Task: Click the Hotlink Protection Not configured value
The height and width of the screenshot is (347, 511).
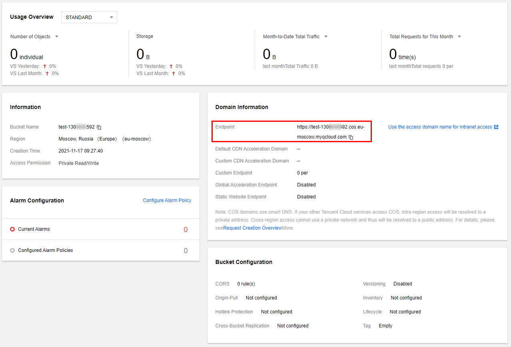Action: (x=276, y=312)
